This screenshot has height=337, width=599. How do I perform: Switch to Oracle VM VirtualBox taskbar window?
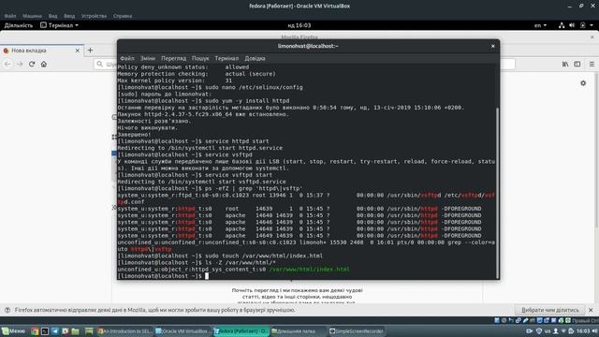[x=183, y=331]
